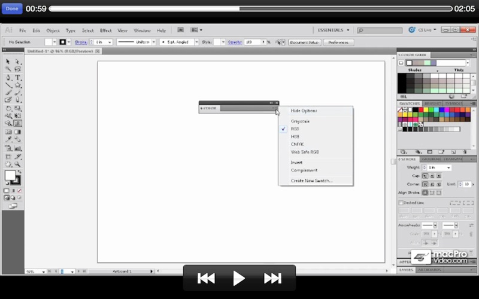Select the Zoom magnifier tool
This screenshot has width=479, height=299.
point(18,163)
